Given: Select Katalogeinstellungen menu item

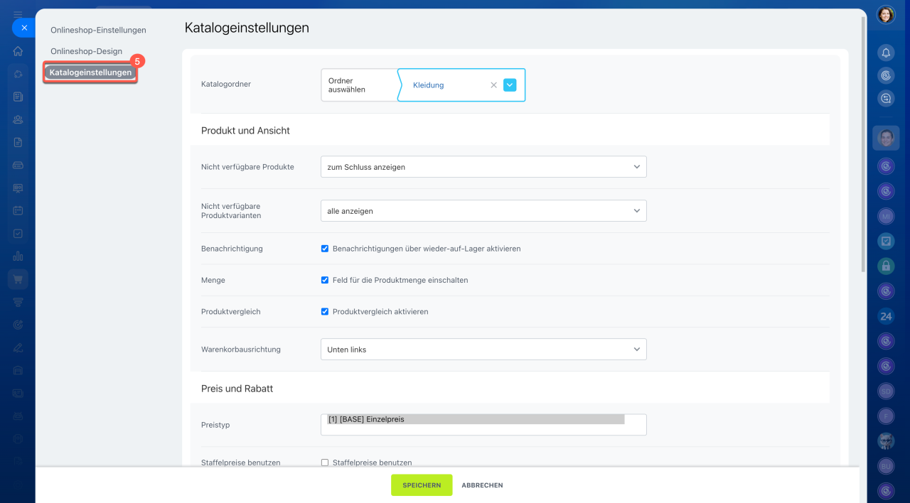Looking at the screenshot, I should click(x=90, y=72).
